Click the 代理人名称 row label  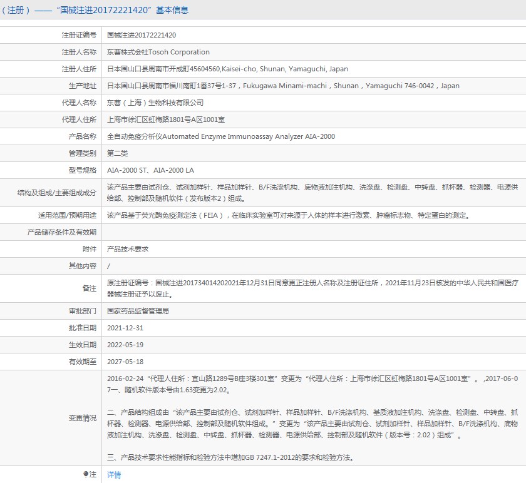(x=79, y=103)
